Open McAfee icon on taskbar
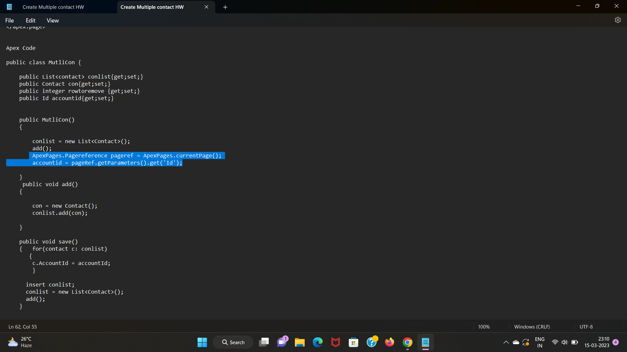This screenshot has height=352, width=627. click(335, 342)
